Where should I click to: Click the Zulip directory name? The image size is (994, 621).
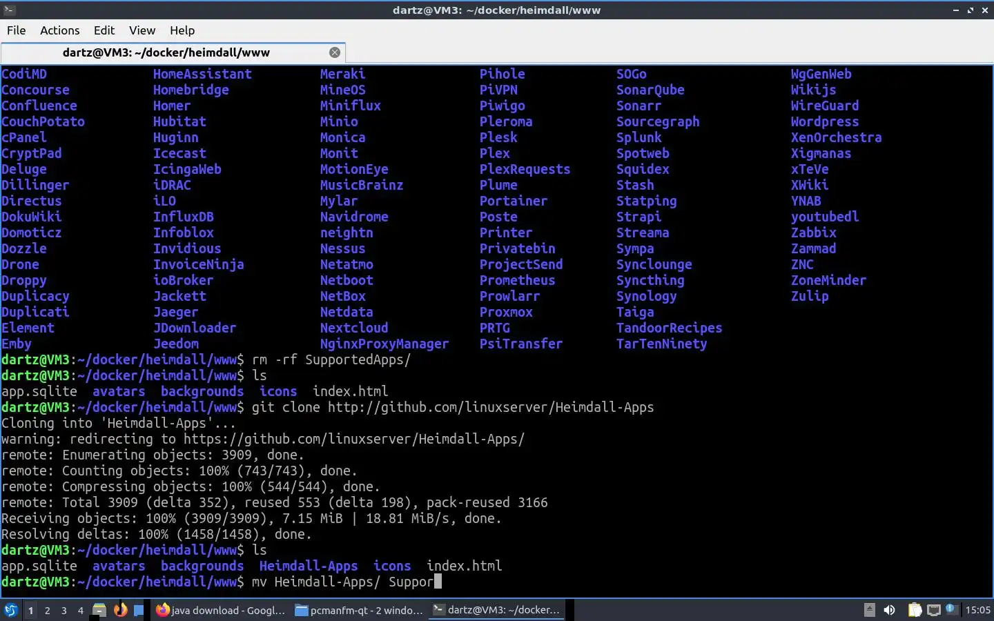tap(810, 296)
